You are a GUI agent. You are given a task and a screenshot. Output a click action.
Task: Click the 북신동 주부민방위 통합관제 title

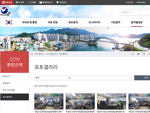coord(139,112)
